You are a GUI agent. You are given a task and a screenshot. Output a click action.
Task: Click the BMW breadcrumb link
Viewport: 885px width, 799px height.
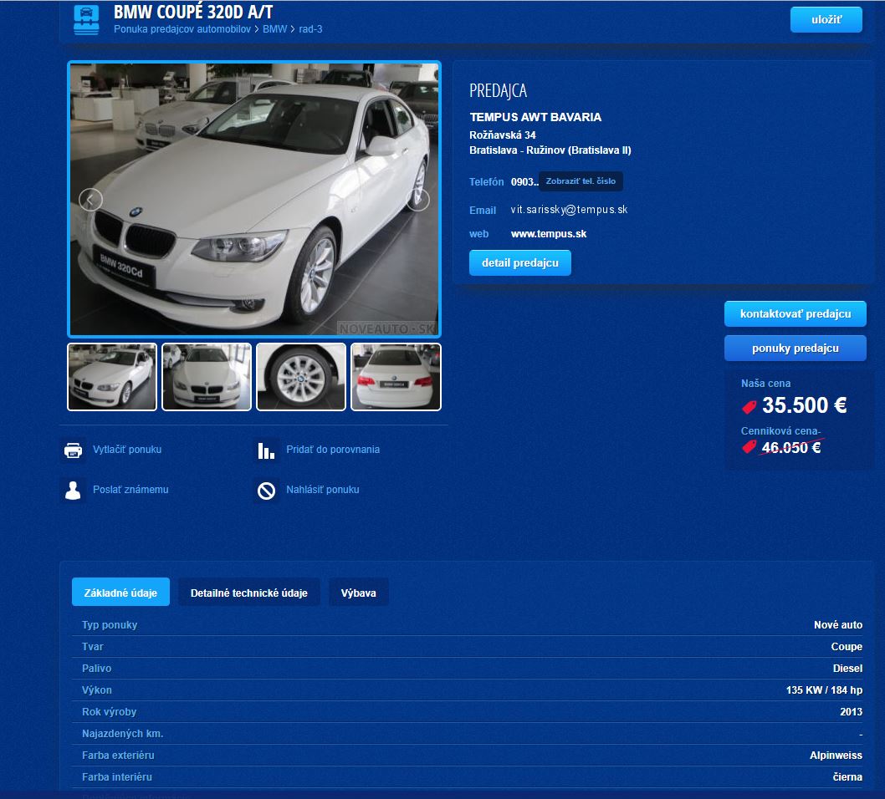click(x=274, y=29)
